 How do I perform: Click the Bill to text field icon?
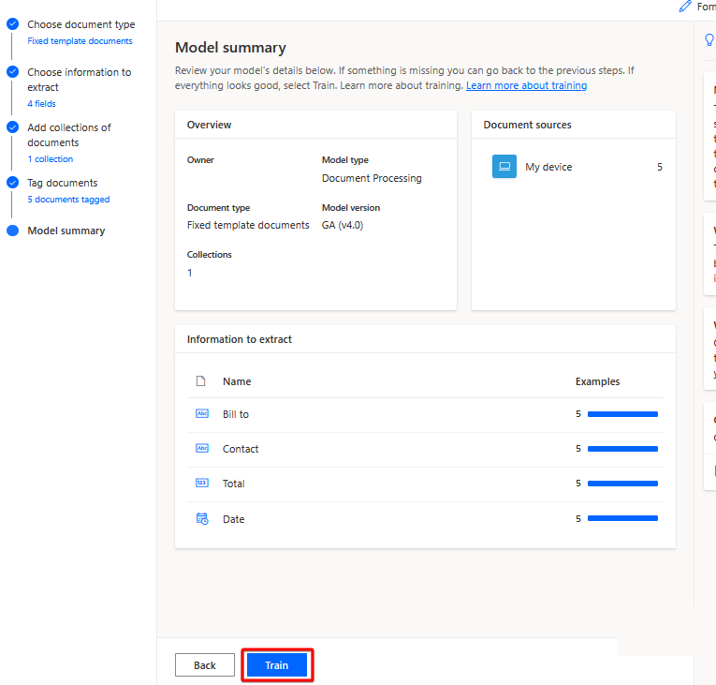click(x=202, y=414)
